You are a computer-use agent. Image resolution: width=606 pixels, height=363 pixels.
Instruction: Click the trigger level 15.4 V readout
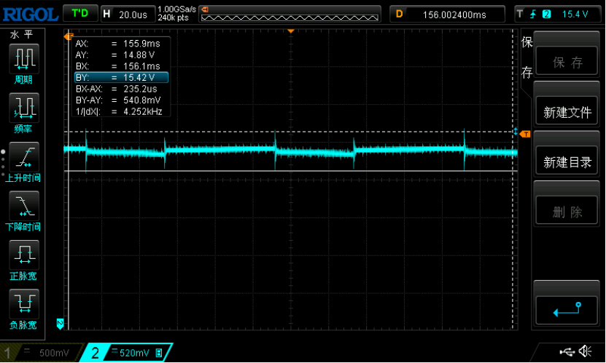click(x=575, y=15)
